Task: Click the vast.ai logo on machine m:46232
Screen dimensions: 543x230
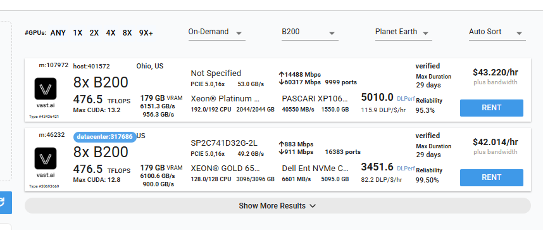Action: tap(46, 158)
